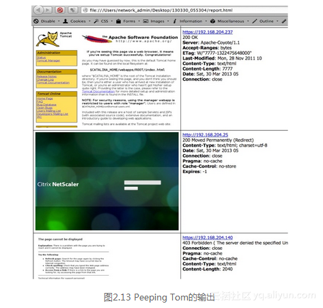Click the 'Content-Length: 2040' header line
Screen dimensions: 323x308
pos(208,269)
